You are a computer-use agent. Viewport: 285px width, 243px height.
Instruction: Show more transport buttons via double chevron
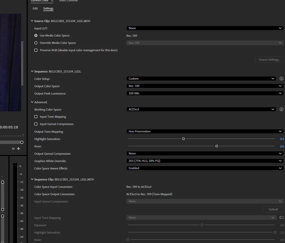[13, 149]
